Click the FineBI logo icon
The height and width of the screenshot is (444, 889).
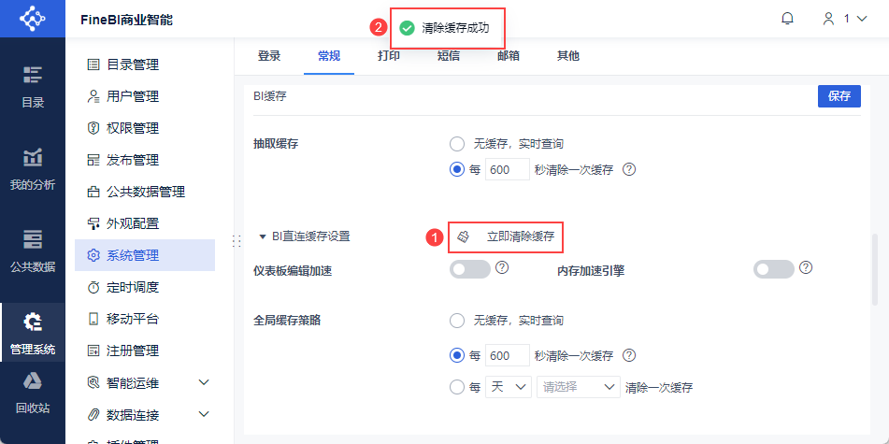coord(33,19)
